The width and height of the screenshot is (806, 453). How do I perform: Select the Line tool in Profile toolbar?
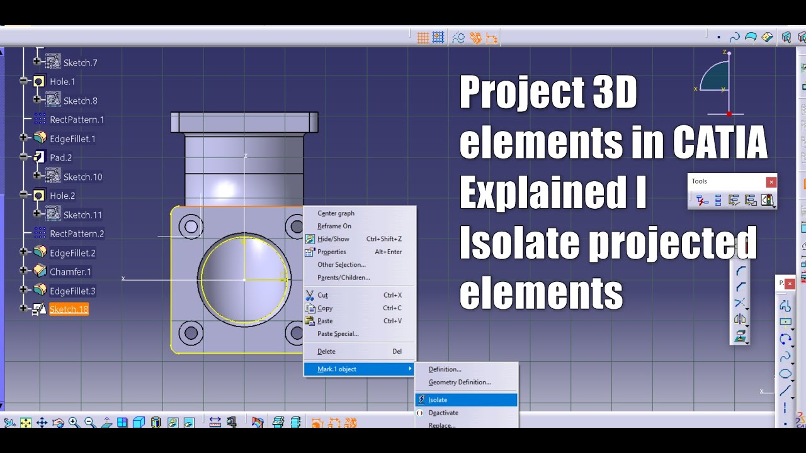coord(785,391)
